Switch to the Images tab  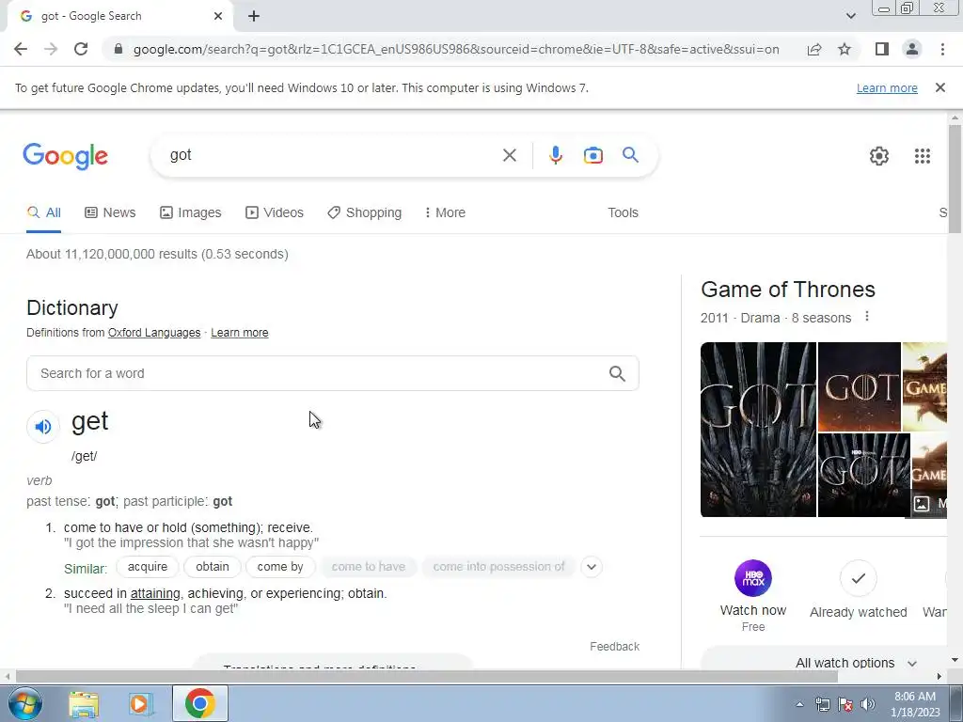point(190,212)
